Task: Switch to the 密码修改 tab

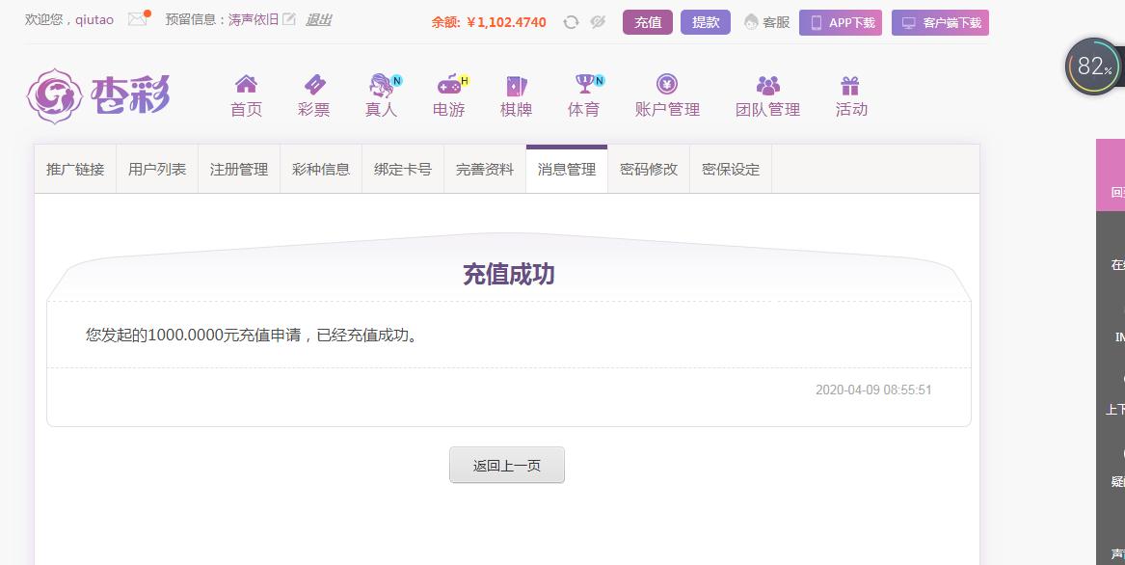Action: pos(649,170)
